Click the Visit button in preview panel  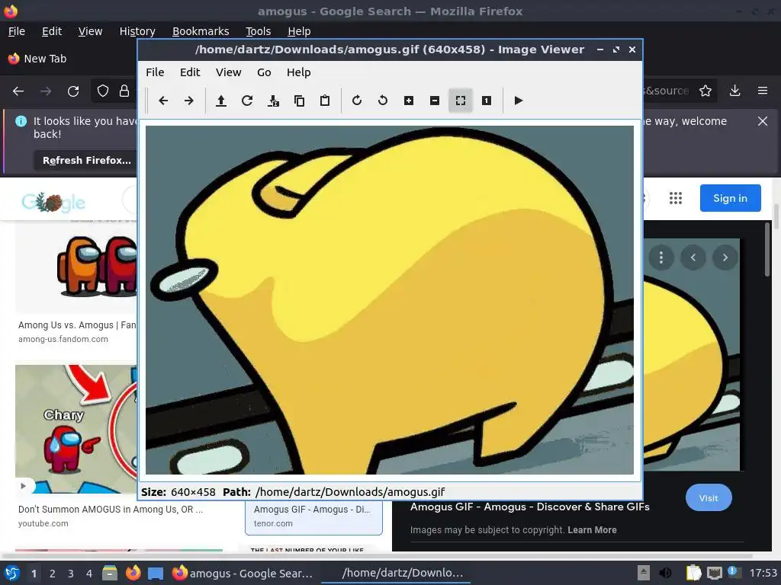pos(709,498)
